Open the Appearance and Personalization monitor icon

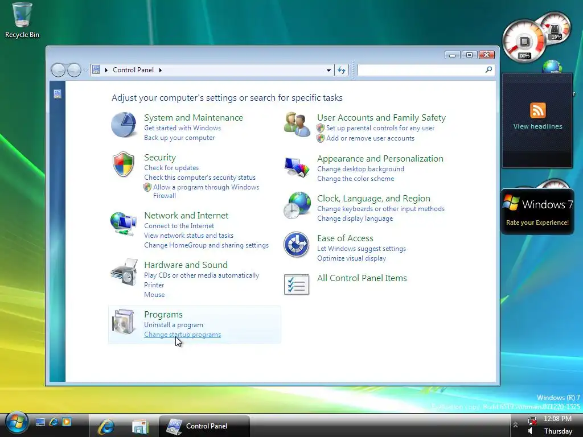coord(297,167)
